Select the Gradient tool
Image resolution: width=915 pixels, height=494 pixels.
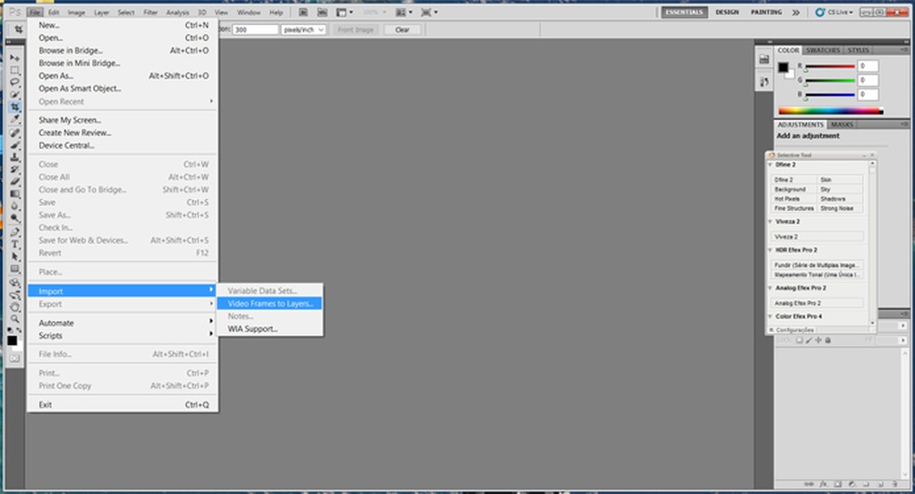point(15,194)
